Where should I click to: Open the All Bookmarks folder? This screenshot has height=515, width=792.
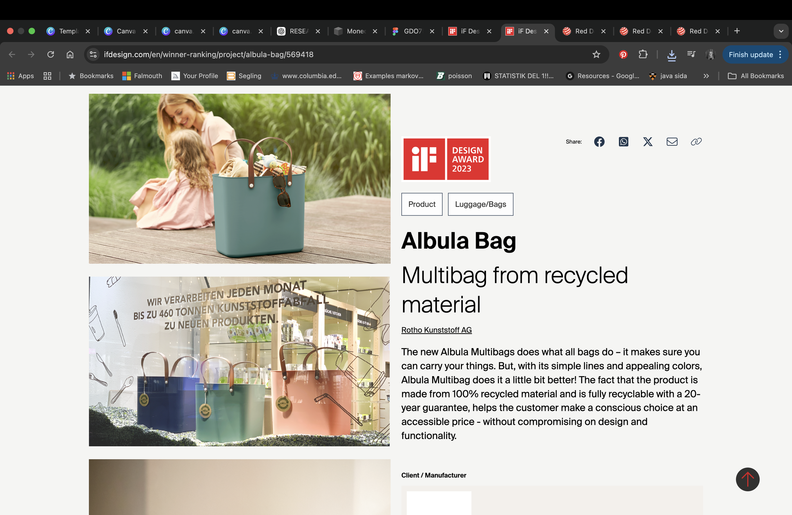756,76
